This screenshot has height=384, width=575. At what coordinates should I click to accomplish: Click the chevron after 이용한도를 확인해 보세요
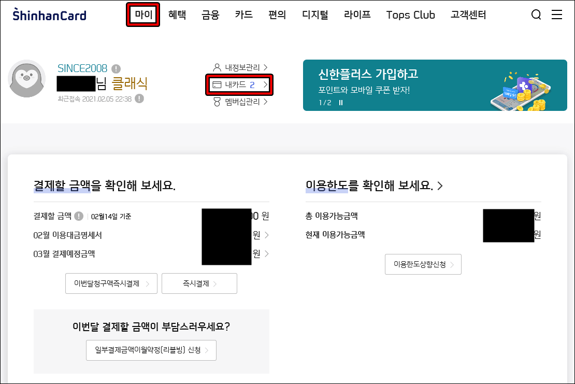(440, 186)
